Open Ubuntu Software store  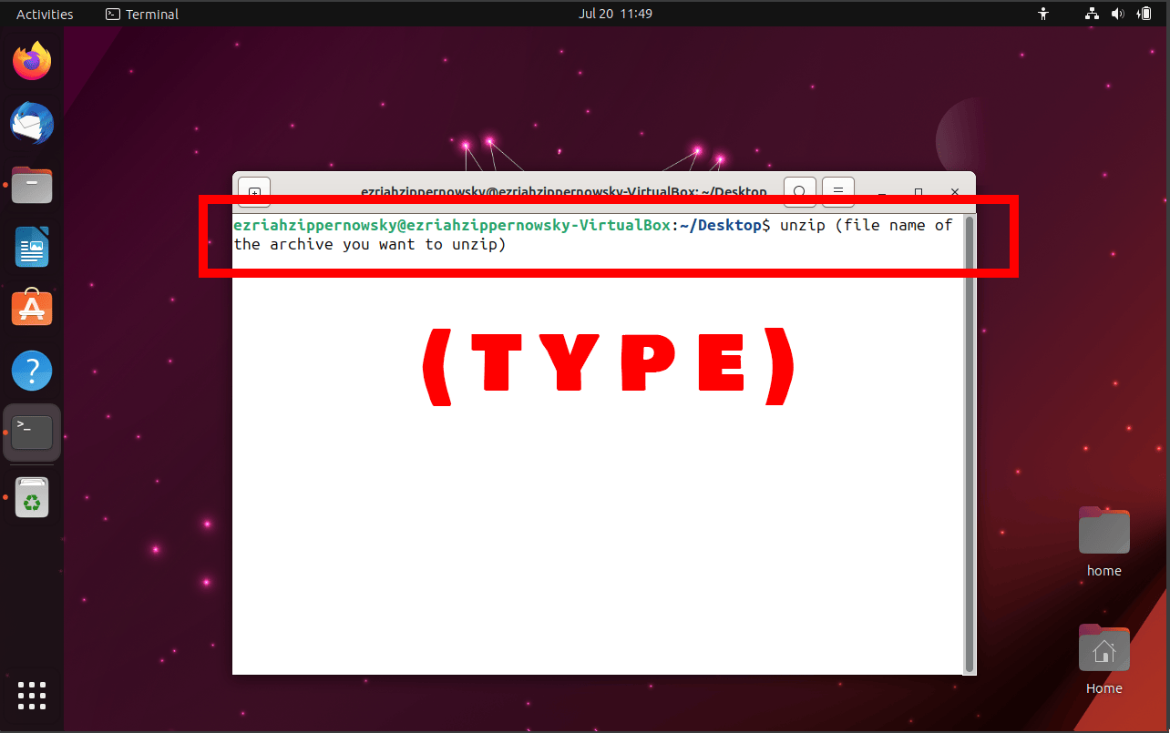(32, 308)
